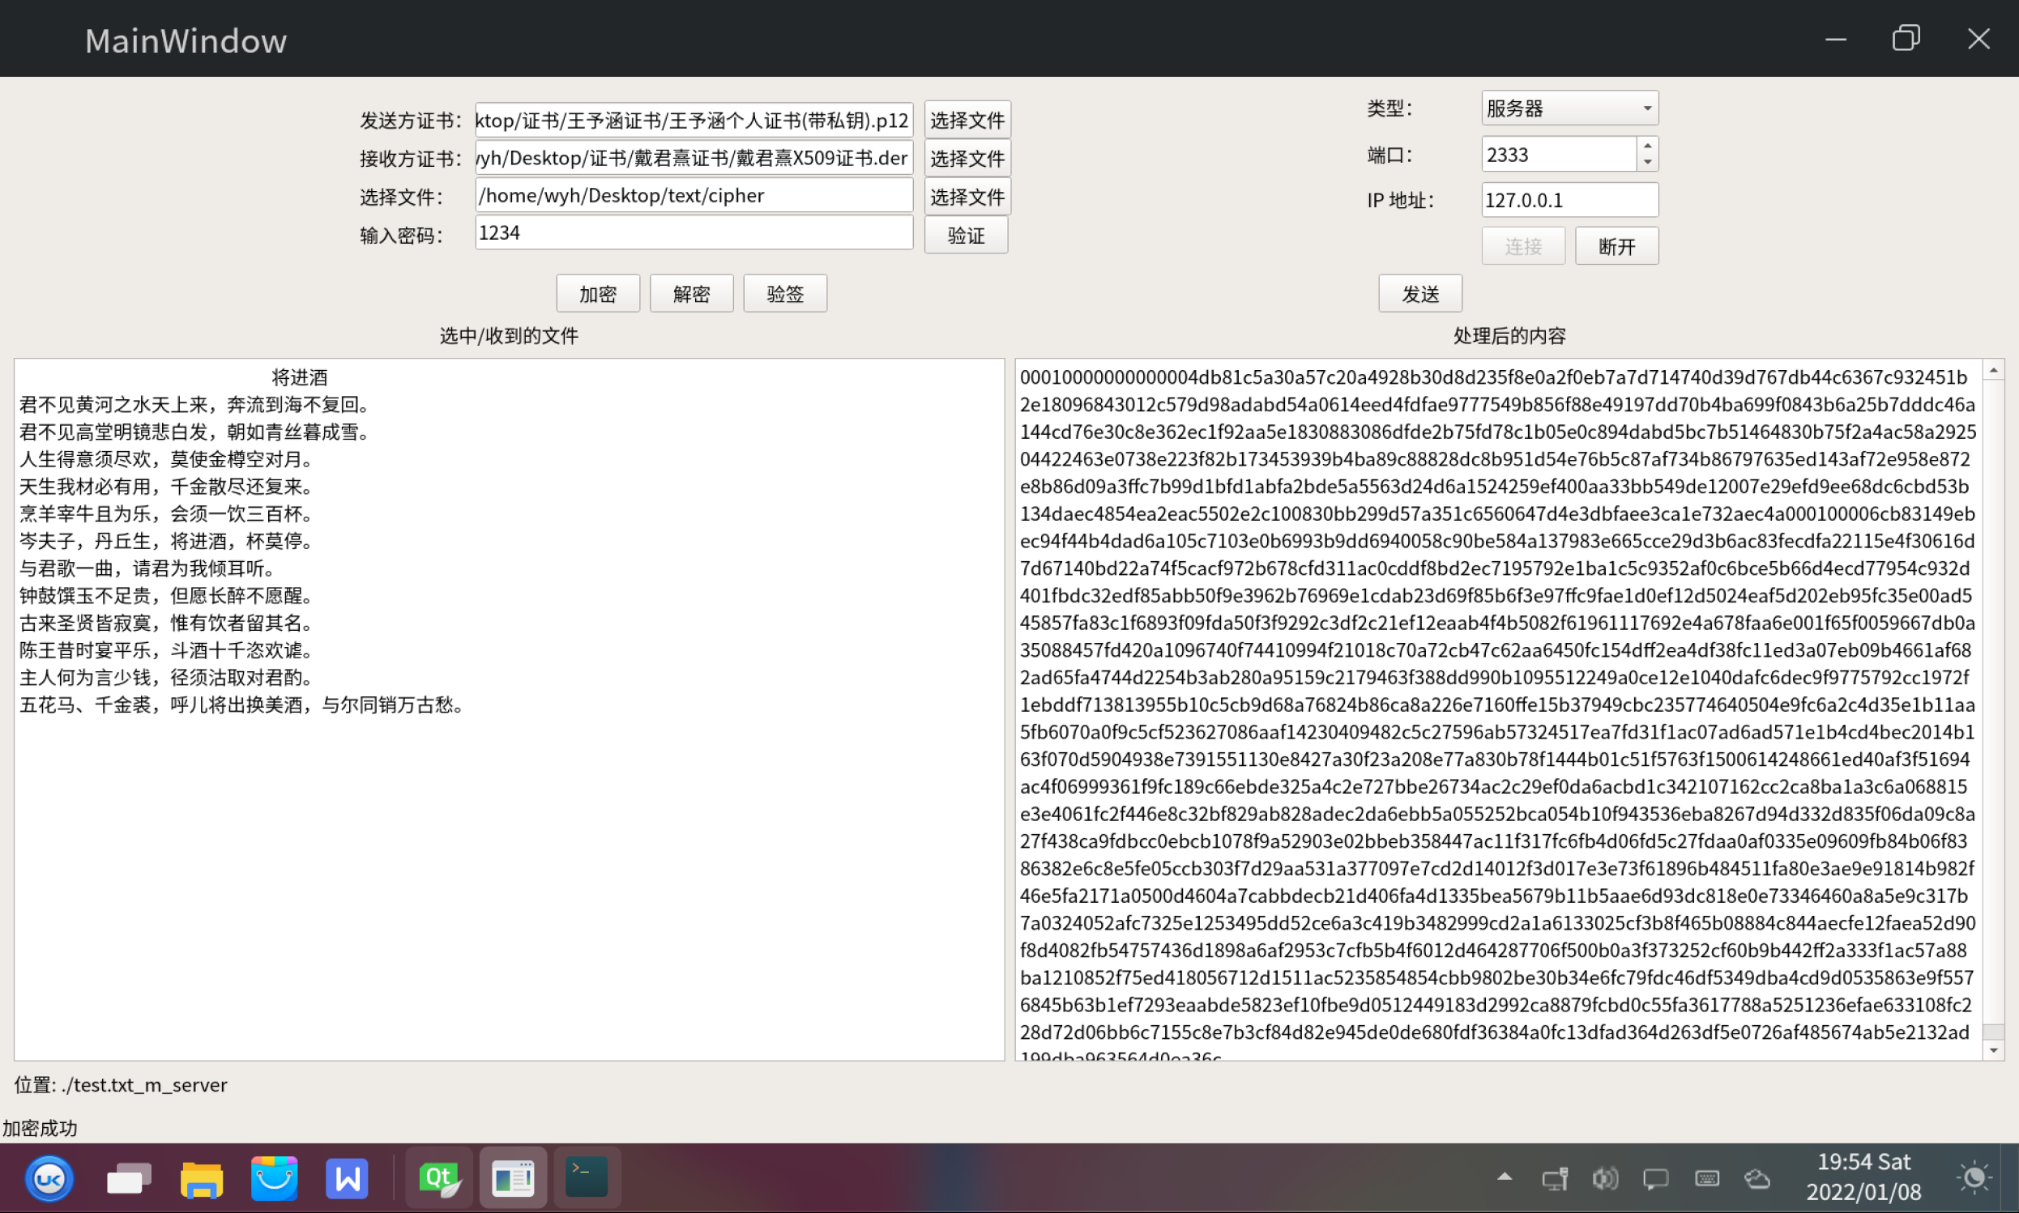The width and height of the screenshot is (2019, 1213).
Task: Click the volume icon in system tray
Action: click(1604, 1178)
